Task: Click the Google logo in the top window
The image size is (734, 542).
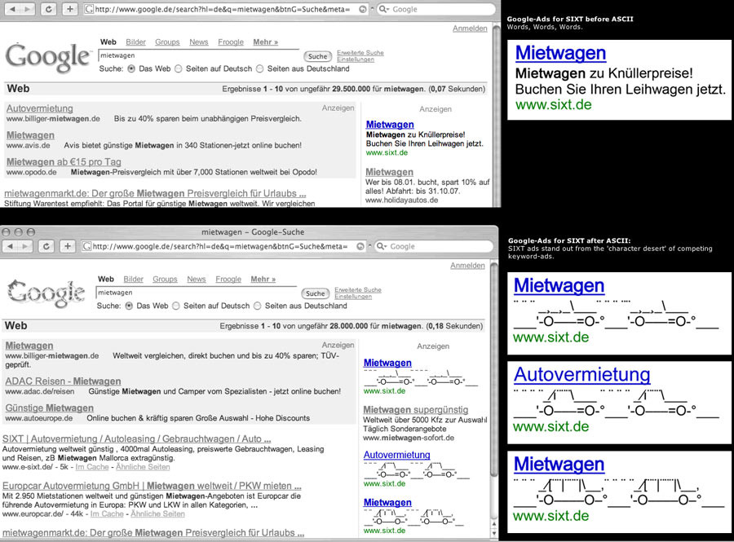Action: (x=48, y=58)
